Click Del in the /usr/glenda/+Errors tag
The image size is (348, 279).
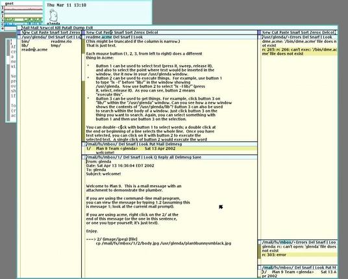click(x=305, y=37)
